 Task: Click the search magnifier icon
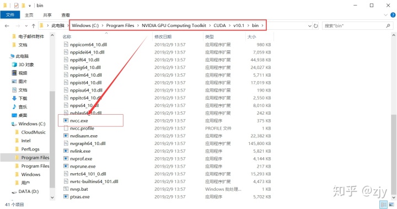[x=388, y=25]
